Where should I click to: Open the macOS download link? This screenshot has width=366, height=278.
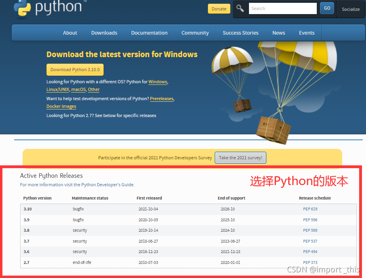point(78,90)
